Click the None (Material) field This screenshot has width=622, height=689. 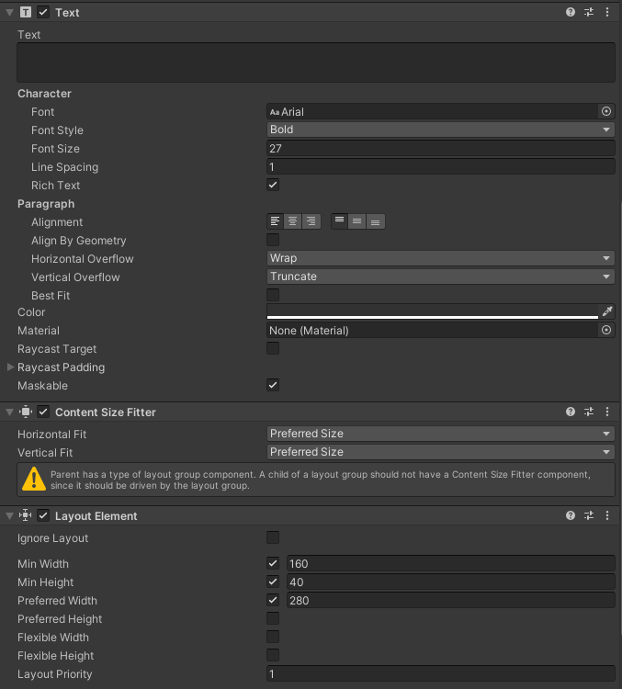(x=433, y=330)
